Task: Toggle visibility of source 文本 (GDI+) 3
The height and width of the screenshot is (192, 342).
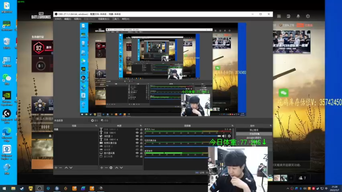Action: 137,129
